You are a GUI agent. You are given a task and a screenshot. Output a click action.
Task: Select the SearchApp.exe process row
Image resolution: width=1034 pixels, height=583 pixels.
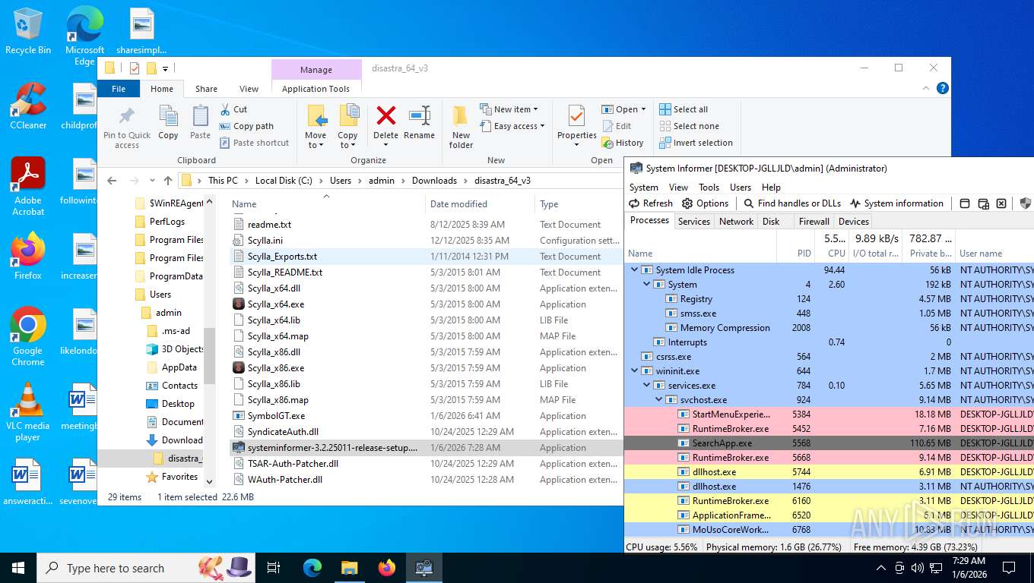pyautogui.click(x=829, y=443)
